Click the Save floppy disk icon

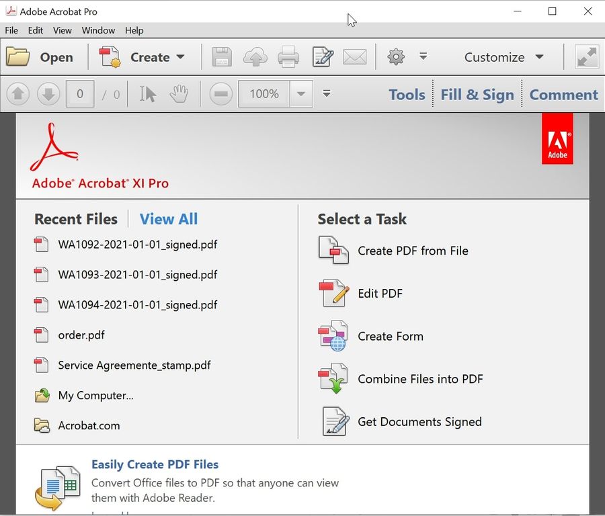pos(223,57)
